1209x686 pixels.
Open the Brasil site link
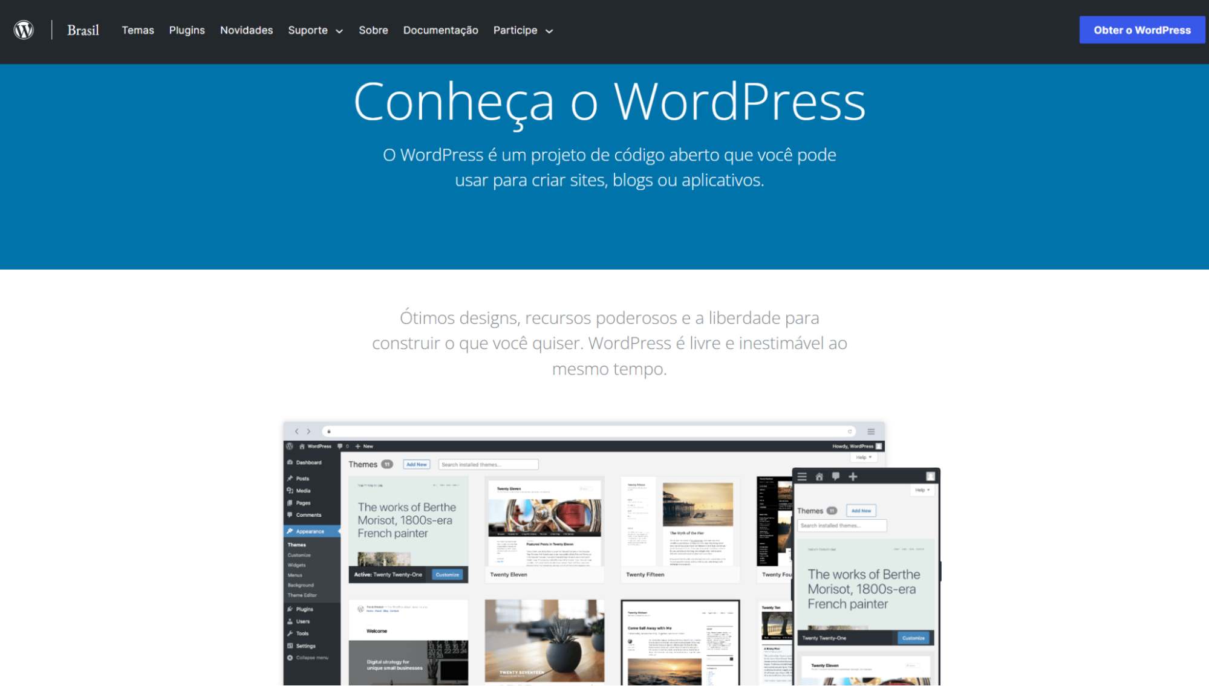pos(83,30)
